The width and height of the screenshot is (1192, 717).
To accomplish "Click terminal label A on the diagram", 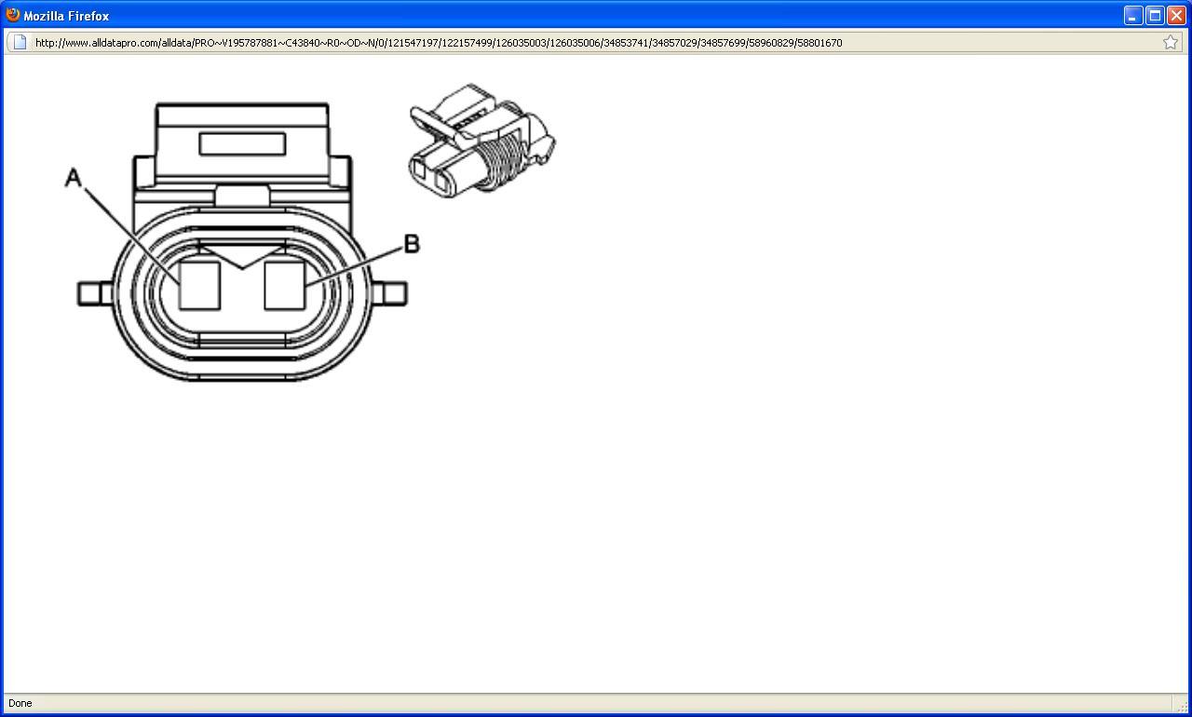I will click(74, 176).
